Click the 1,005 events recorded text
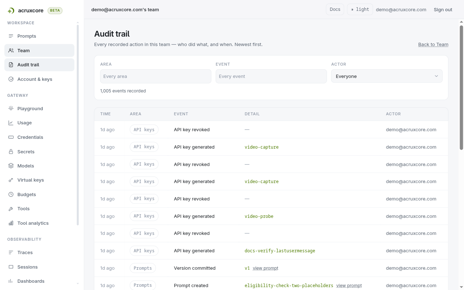Image resolution: width=464 pixels, height=290 pixels. tap(123, 91)
